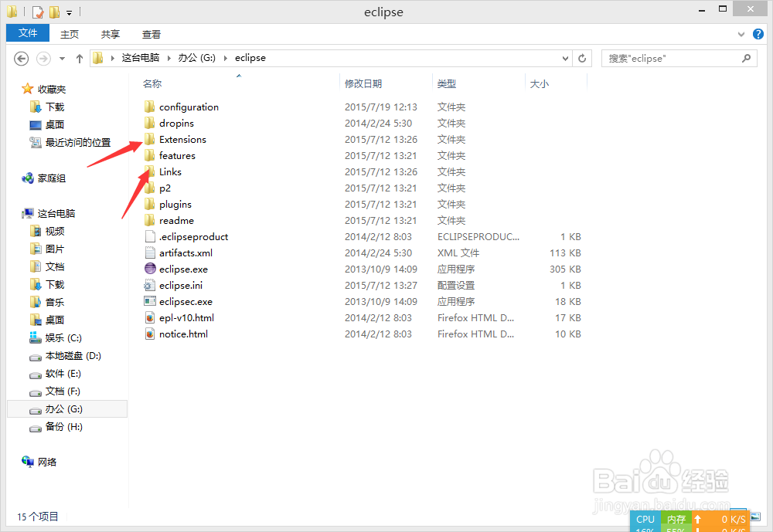773x532 pixels.
Task: Click 这台电脑 in the address breadcrumb
Action: point(141,58)
